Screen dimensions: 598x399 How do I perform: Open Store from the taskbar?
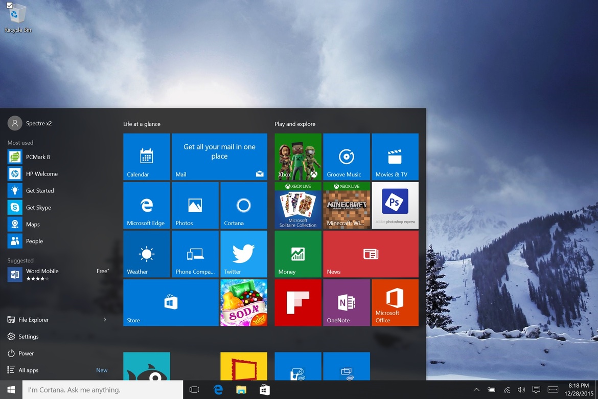click(x=265, y=389)
